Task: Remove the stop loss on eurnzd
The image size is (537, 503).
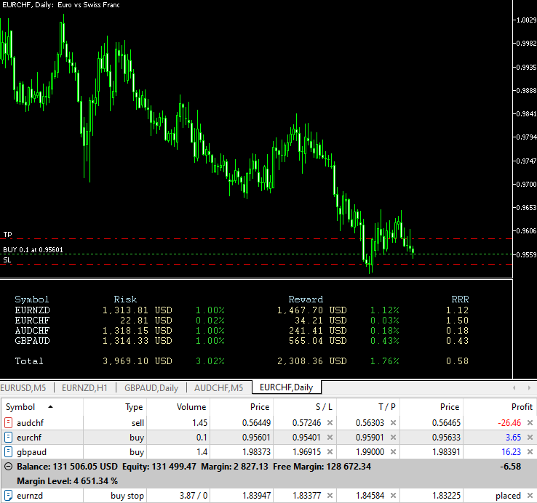Action: (330, 496)
